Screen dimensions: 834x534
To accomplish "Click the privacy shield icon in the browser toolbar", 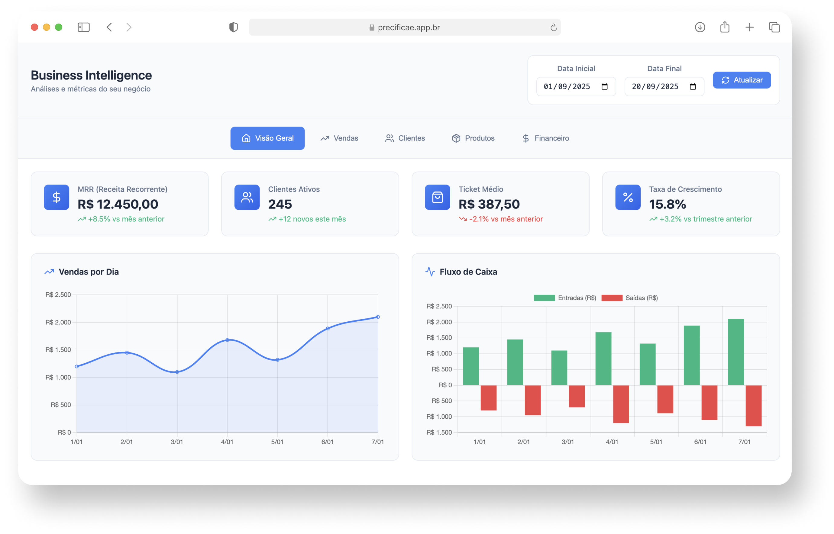I will coord(234,27).
